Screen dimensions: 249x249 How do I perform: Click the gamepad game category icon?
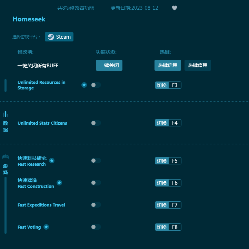pos(6,157)
